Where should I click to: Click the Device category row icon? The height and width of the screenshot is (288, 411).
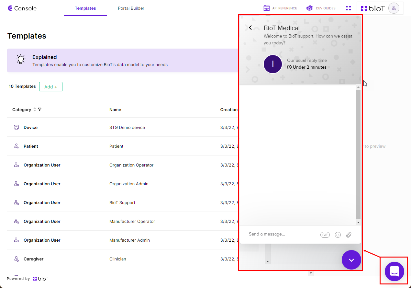16,127
